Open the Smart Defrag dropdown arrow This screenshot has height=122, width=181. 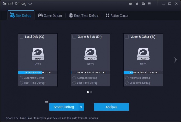click(x=81, y=107)
